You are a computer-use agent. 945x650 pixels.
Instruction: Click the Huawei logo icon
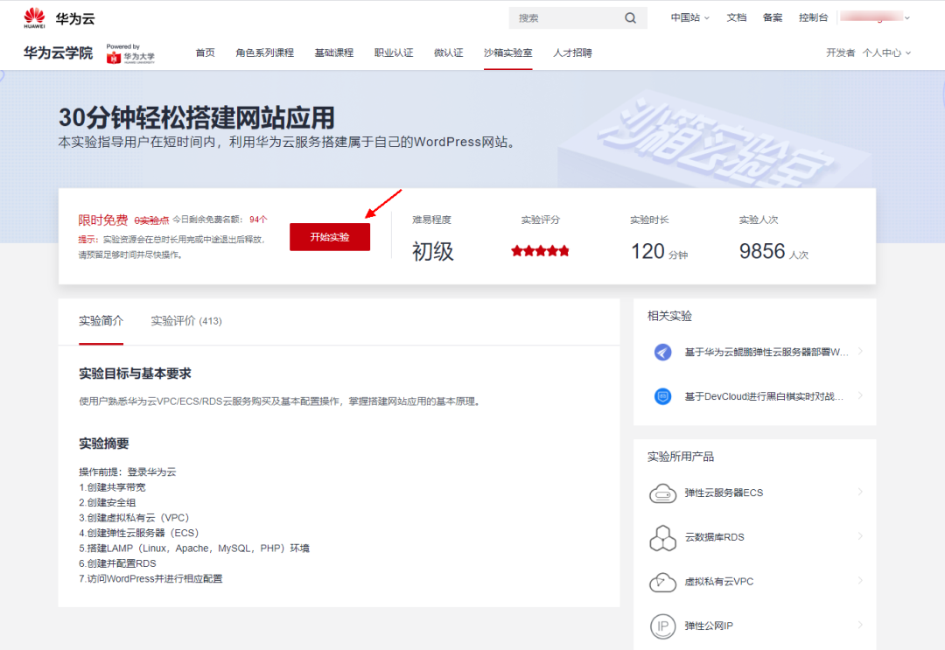point(34,18)
